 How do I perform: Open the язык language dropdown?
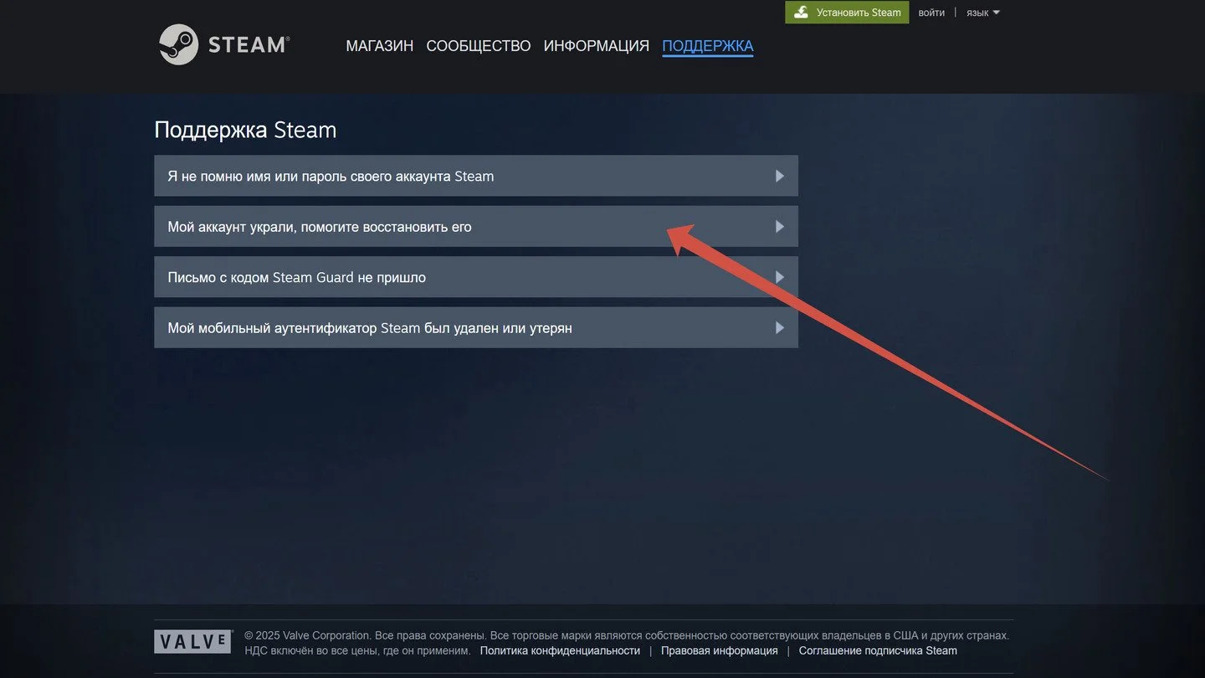pos(983,13)
